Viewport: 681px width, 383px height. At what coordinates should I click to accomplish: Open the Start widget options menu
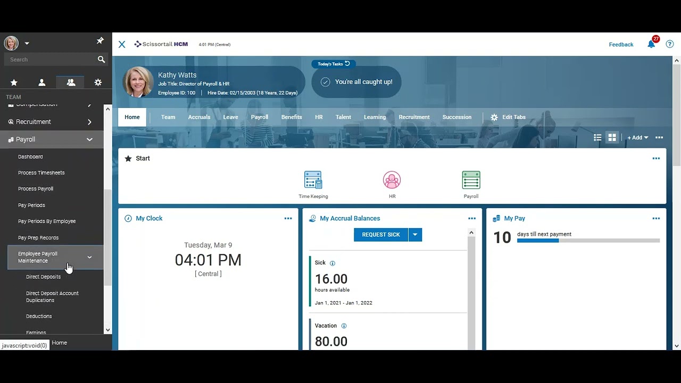coord(656,159)
